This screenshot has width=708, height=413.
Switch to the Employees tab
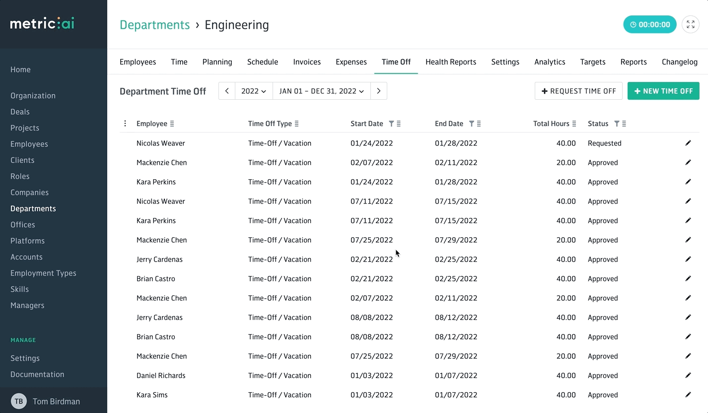tap(138, 62)
